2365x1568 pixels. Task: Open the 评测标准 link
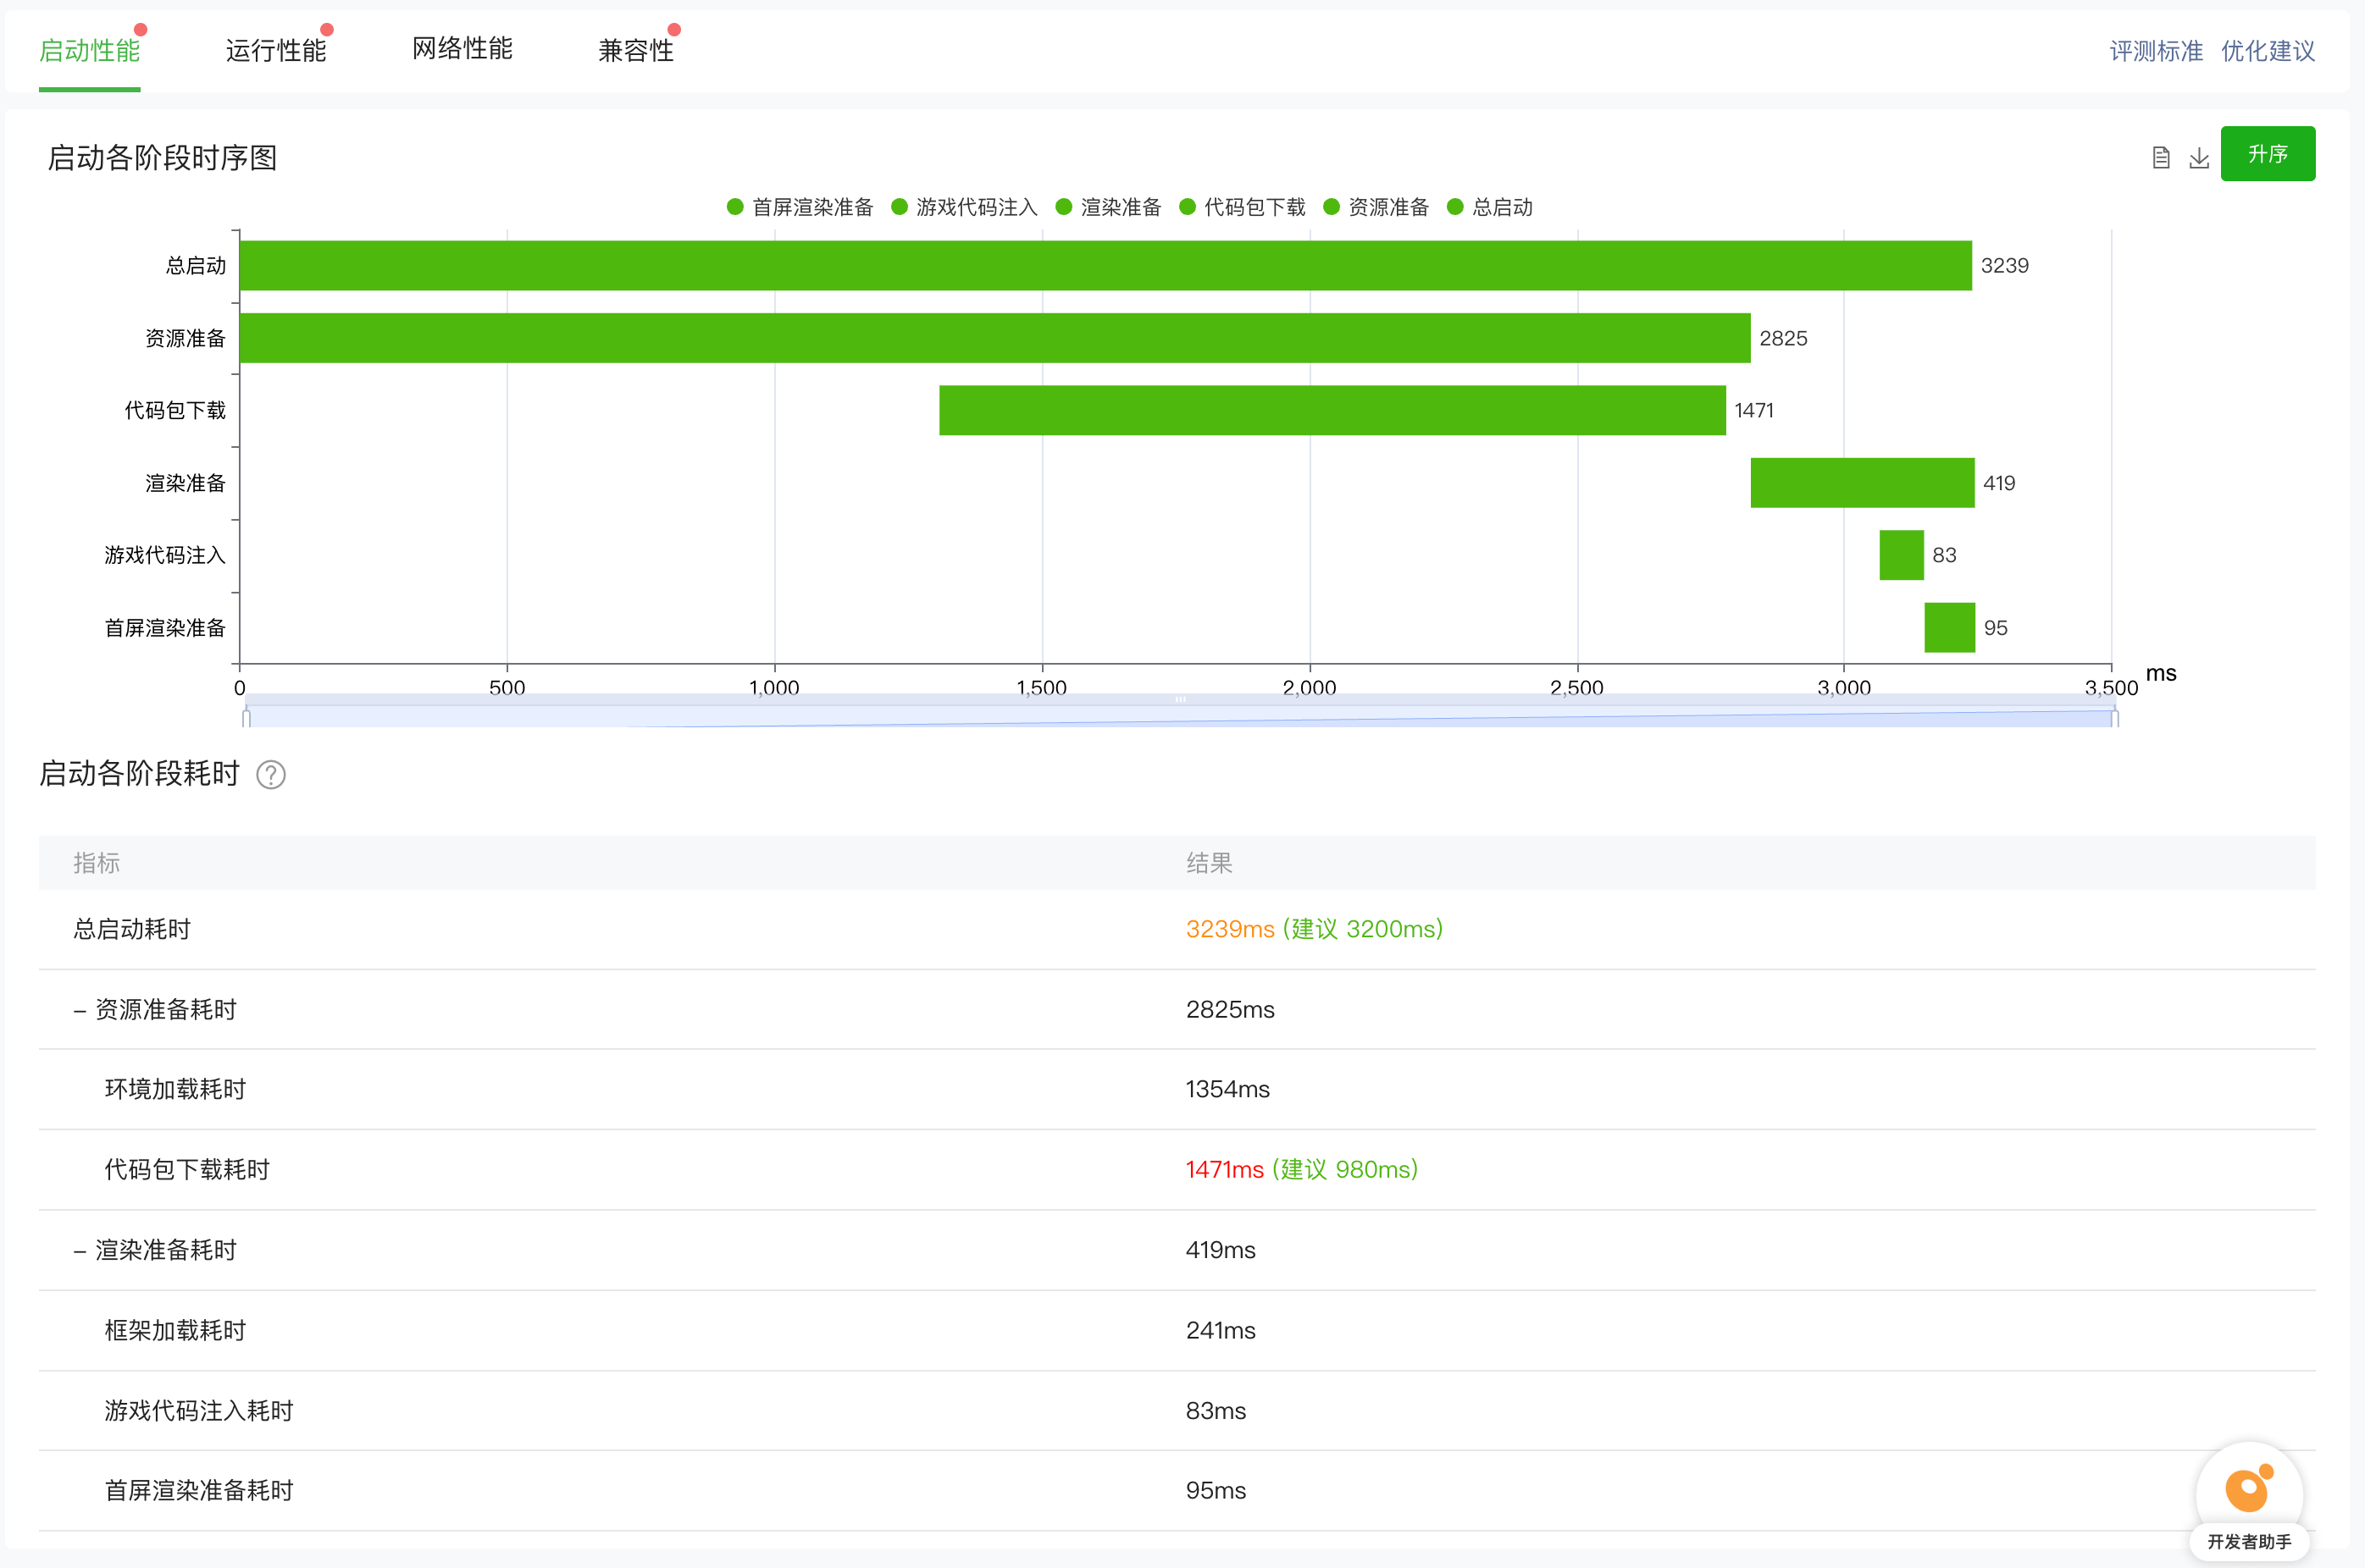point(2156,51)
